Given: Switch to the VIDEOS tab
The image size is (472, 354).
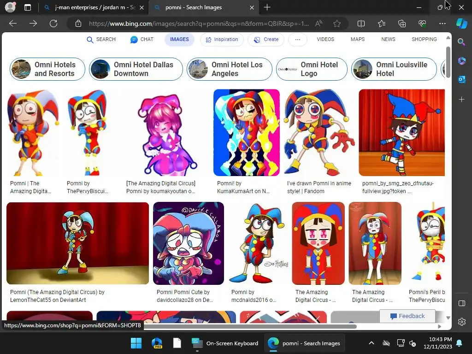Looking at the screenshot, I should click(x=325, y=40).
